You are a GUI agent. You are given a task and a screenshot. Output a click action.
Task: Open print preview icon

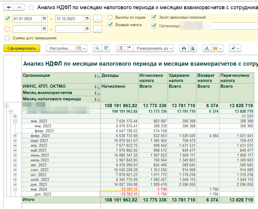coord(192,48)
